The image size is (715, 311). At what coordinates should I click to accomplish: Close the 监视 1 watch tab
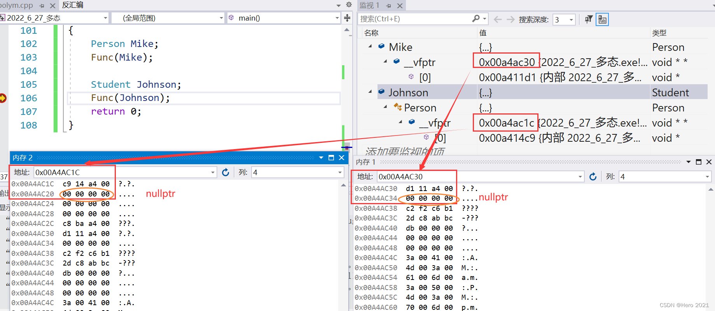tap(400, 6)
